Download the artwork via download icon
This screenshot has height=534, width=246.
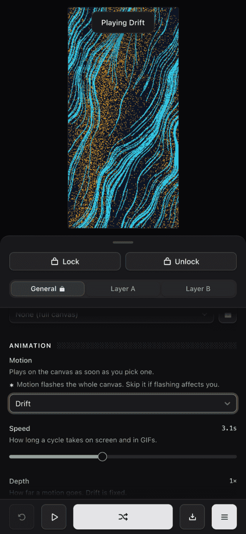click(192, 517)
